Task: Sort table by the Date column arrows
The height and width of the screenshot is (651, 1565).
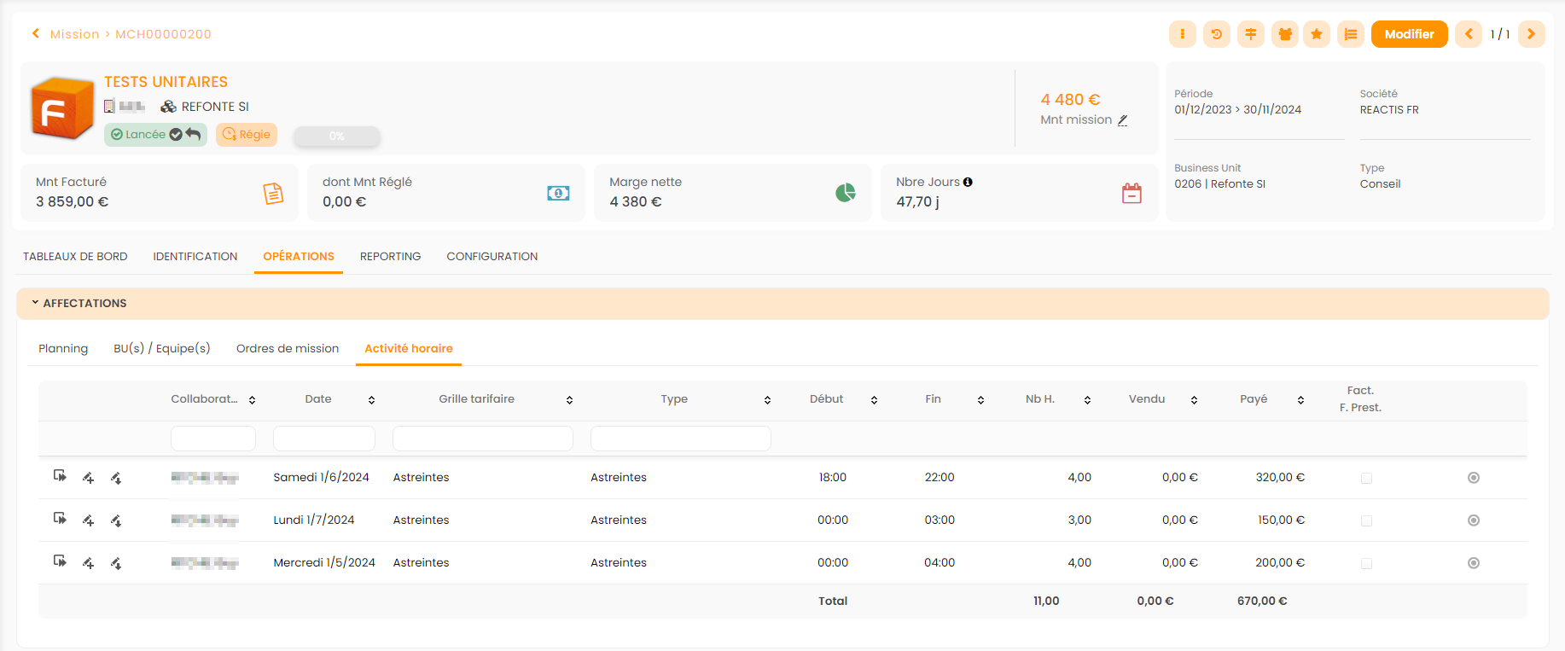Action: [x=371, y=399]
